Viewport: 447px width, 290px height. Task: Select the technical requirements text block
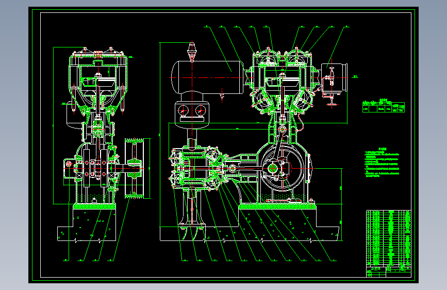pos(382,163)
